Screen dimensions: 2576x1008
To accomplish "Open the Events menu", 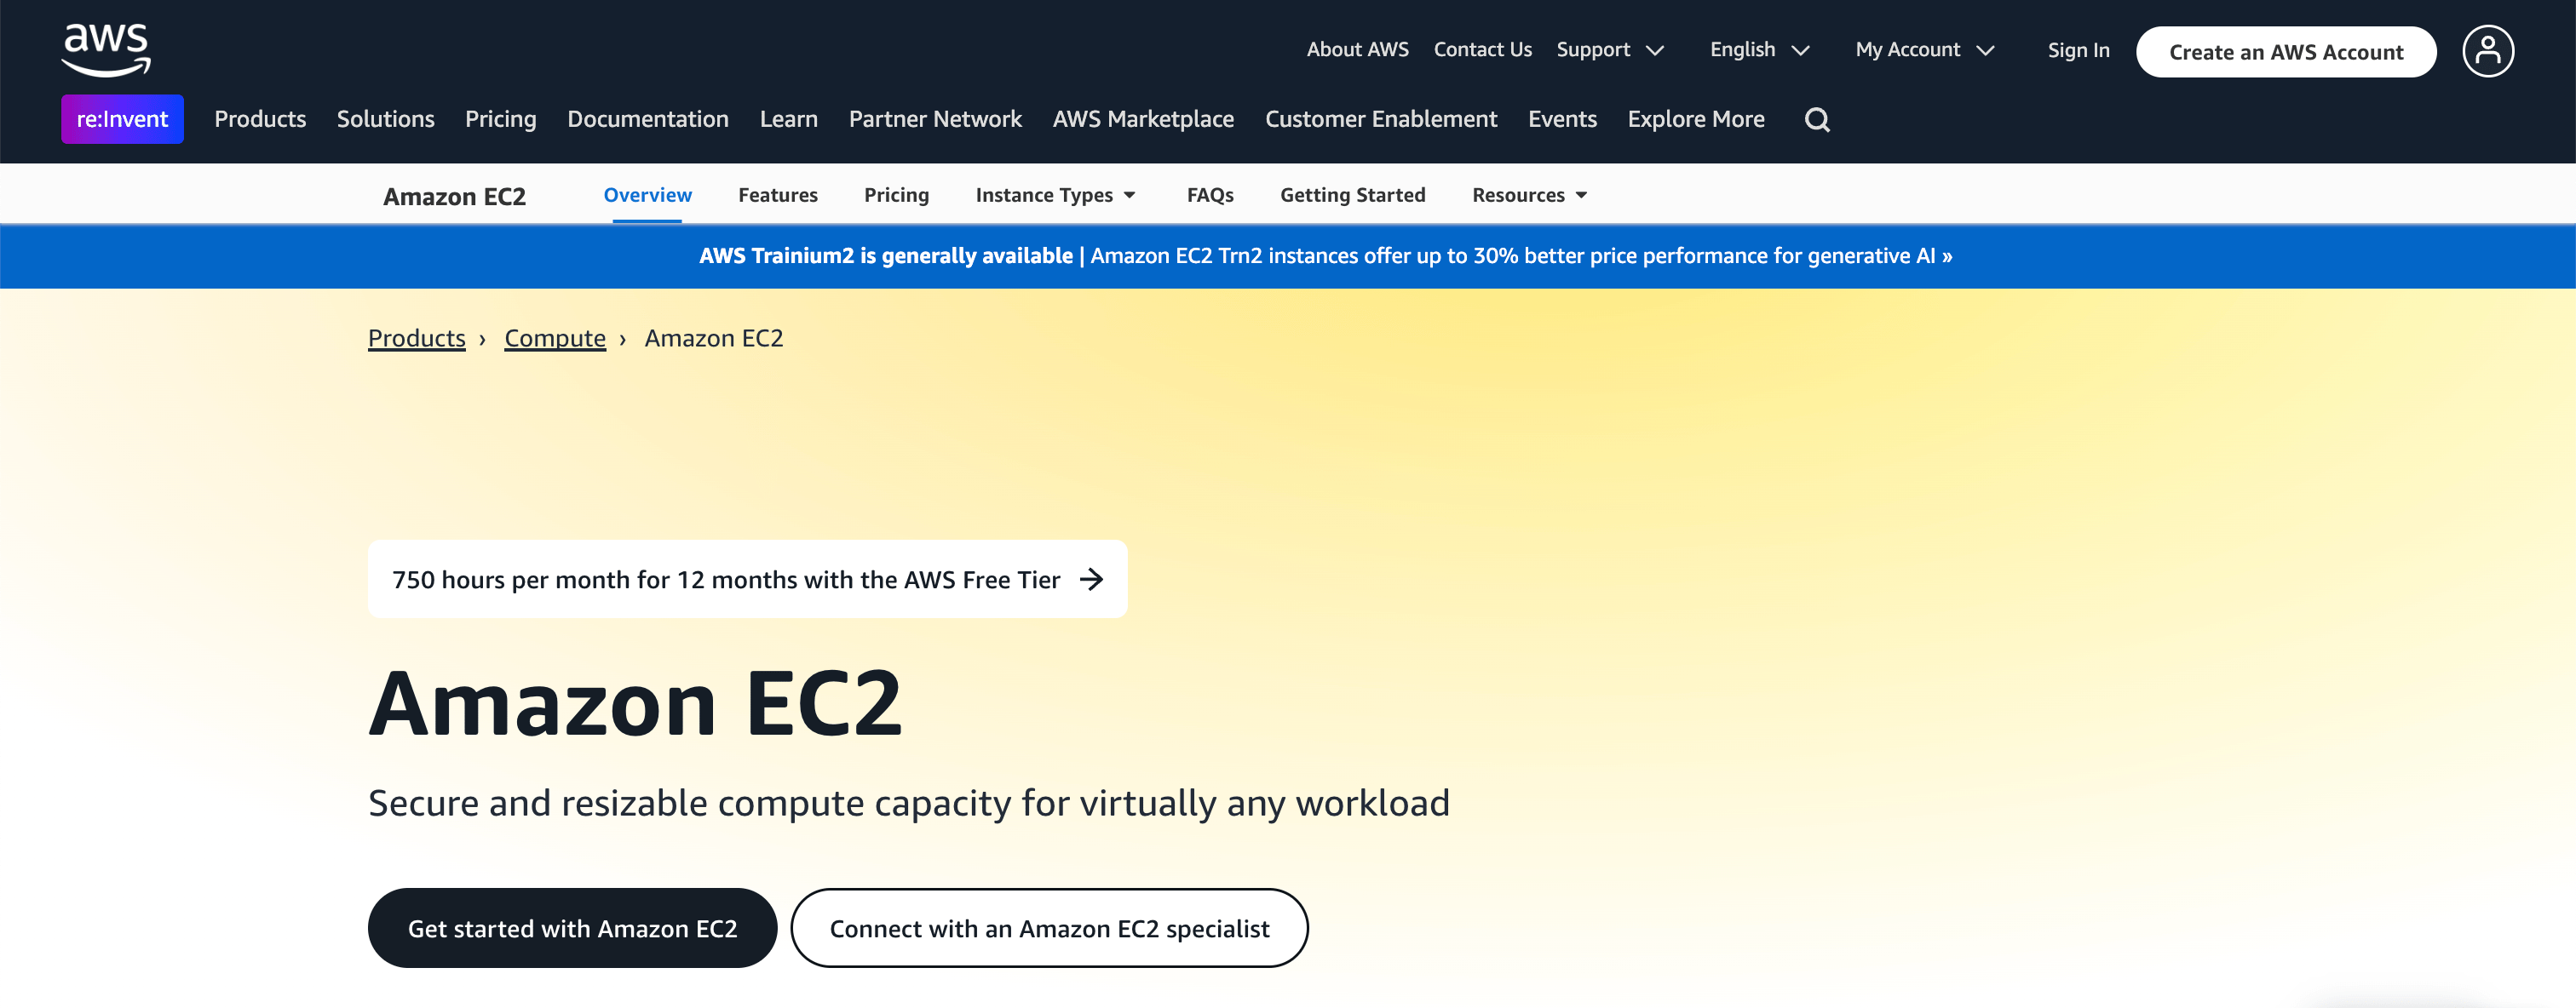I will pos(1562,119).
